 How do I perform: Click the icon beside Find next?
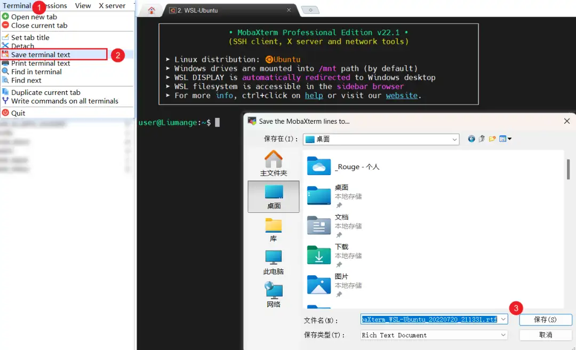pyautogui.click(x=5, y=80)
